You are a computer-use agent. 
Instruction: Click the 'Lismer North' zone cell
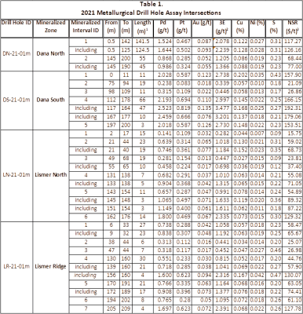(x=51, y=175)
